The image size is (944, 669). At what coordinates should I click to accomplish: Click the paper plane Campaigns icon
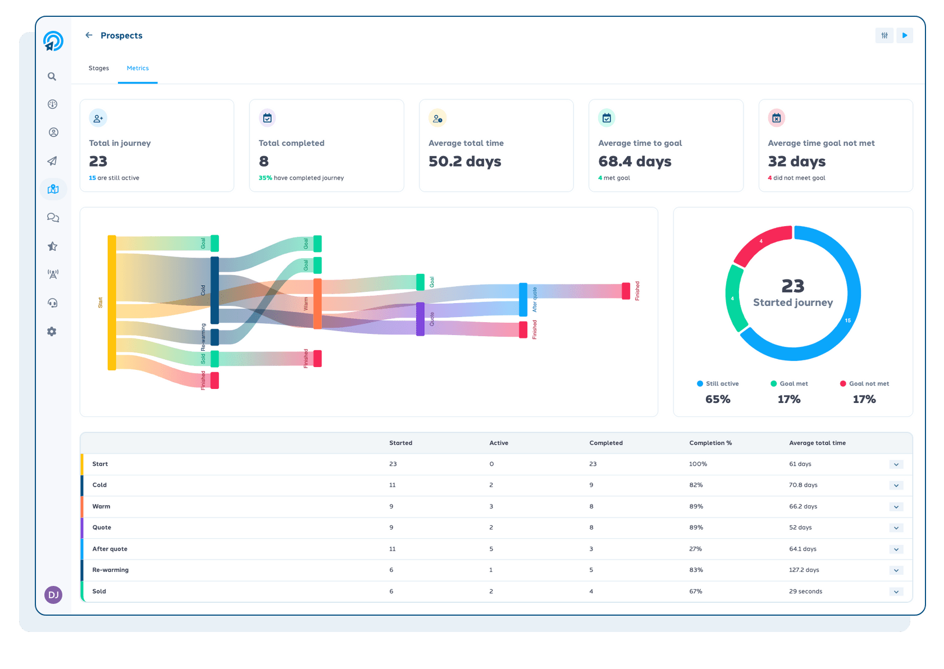[52, 161]
